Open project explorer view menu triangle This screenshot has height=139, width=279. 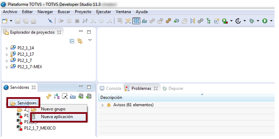click(90, 40)
